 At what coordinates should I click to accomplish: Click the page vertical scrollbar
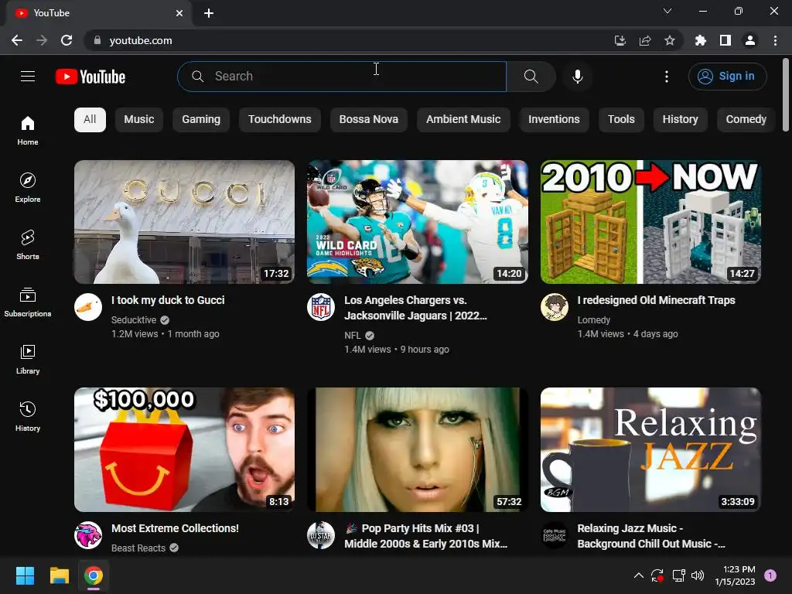coord(786,96)
